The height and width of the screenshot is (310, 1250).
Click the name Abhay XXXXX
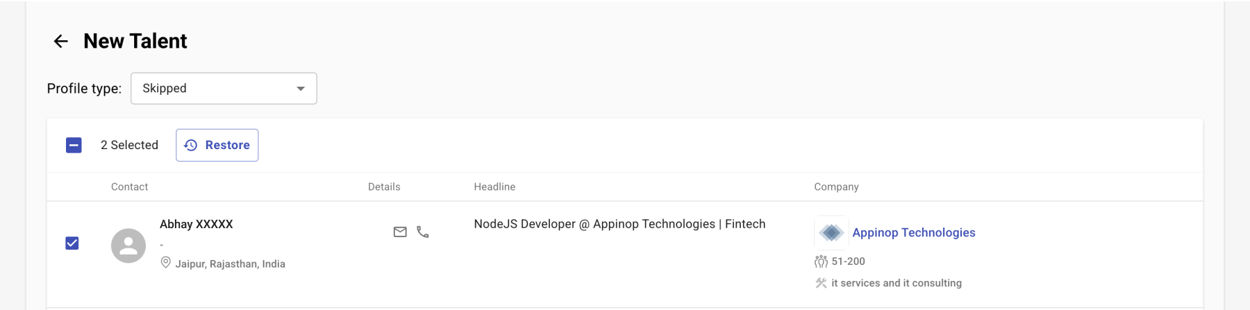coord(197,224)
